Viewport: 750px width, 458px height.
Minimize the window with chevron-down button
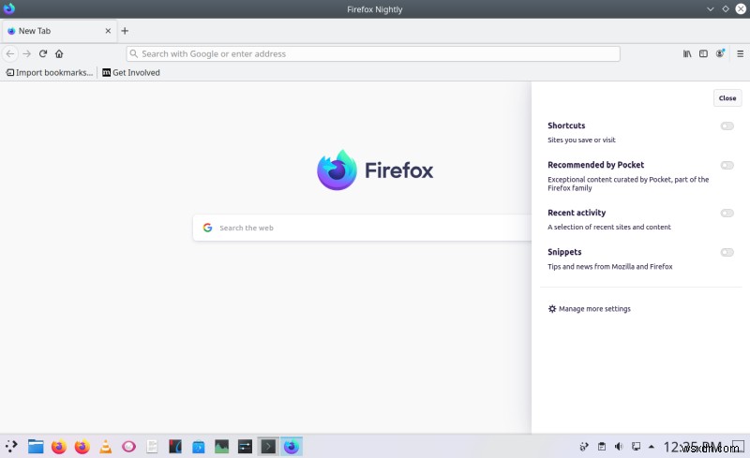711,9
